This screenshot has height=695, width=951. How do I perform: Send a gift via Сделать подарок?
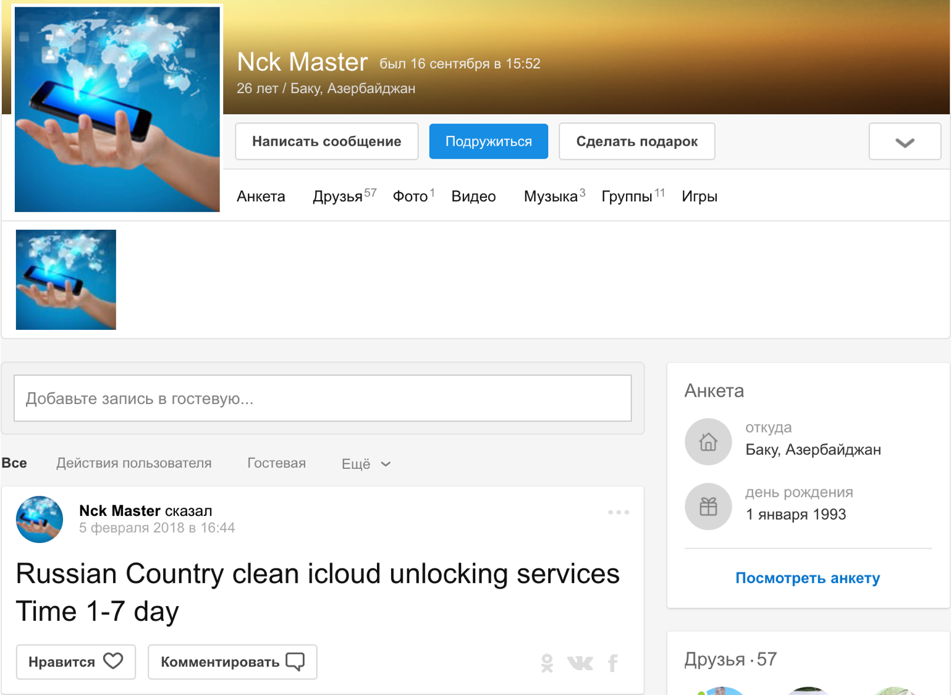point(636,141)
